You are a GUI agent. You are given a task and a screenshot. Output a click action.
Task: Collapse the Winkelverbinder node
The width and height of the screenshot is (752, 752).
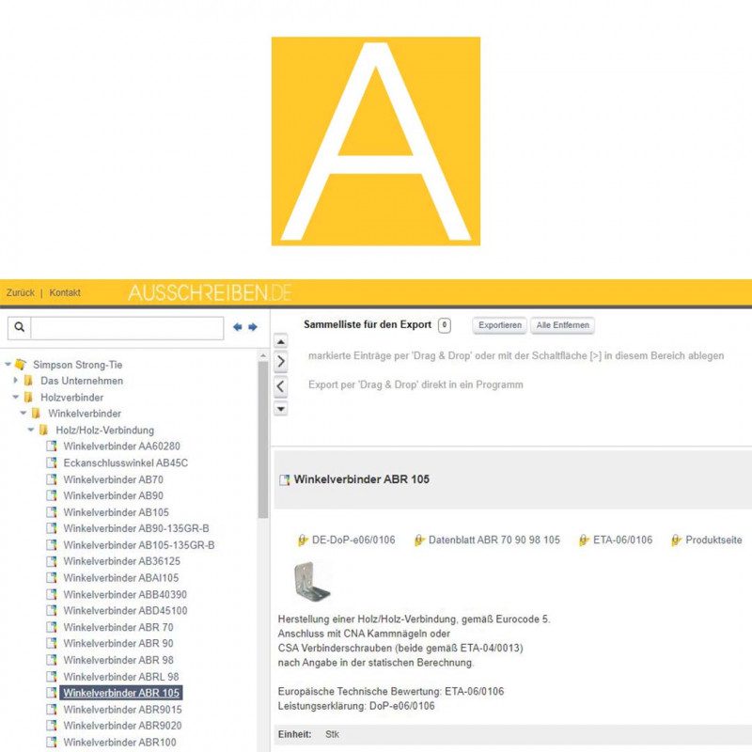pyautogui.click(x=23, y=413)
